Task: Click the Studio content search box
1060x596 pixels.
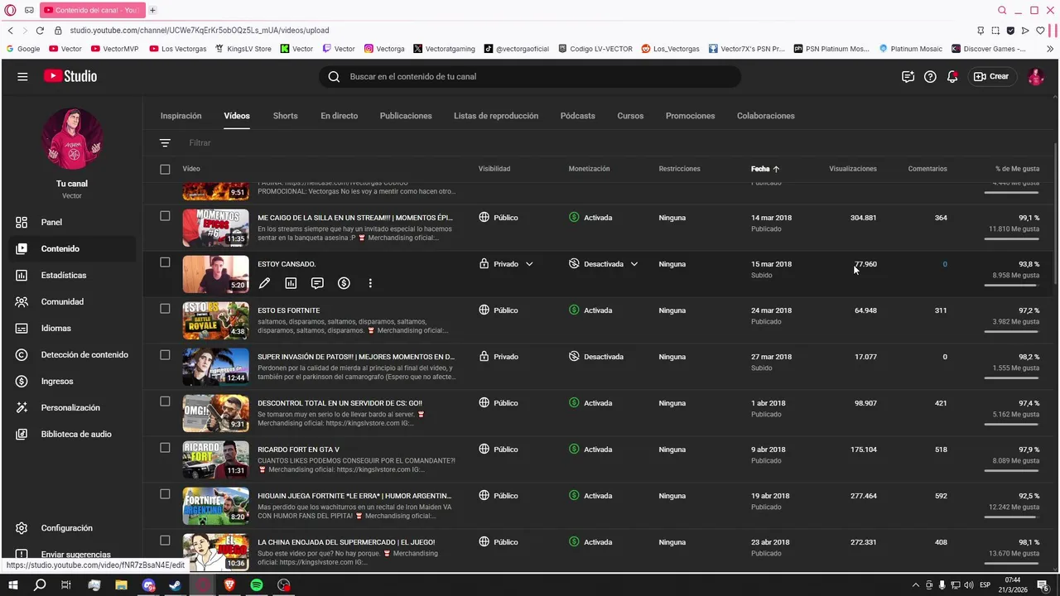Action: (530, 76)
